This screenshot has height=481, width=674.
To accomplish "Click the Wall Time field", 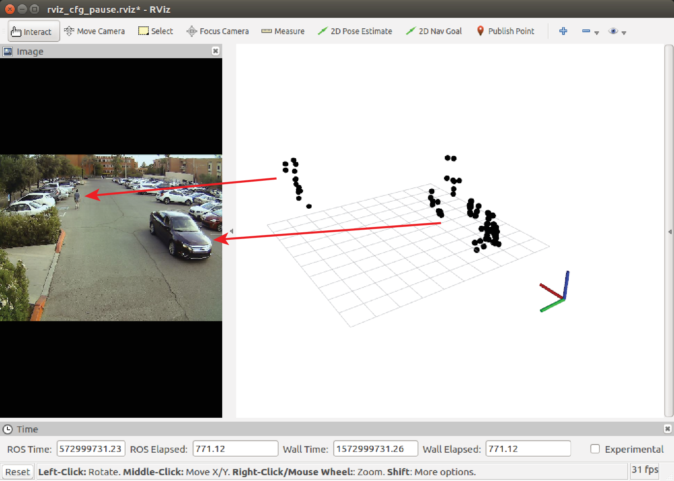I will [376, 448].
